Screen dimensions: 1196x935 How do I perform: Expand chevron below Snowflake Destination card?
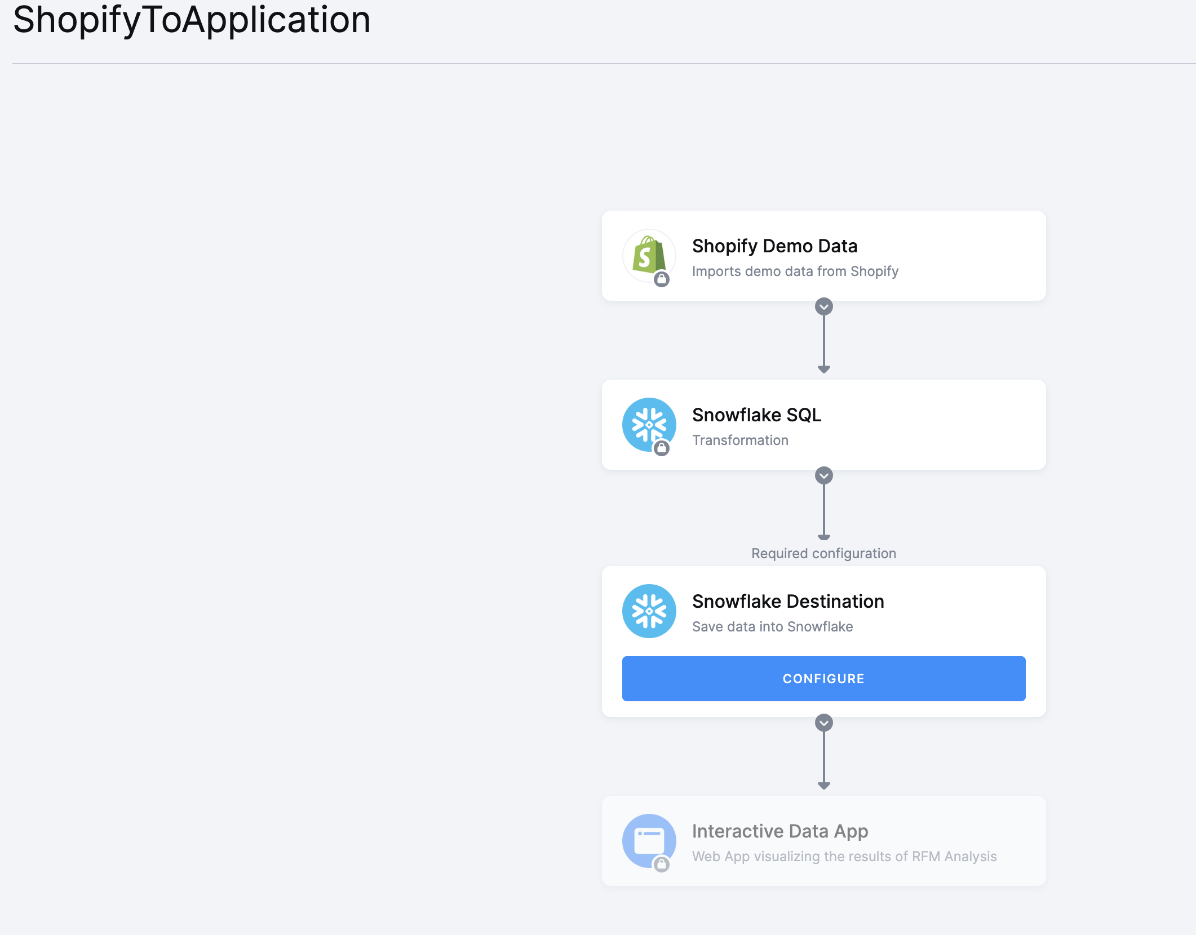(x=824, y=723)
